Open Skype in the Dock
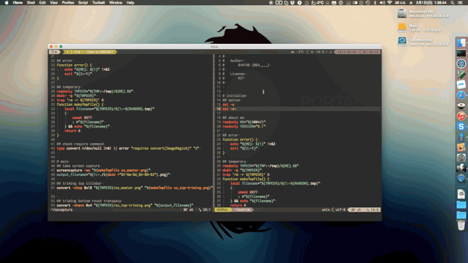Image resolution: width=468 pixels, height=263 pixels. coord(461,126)
